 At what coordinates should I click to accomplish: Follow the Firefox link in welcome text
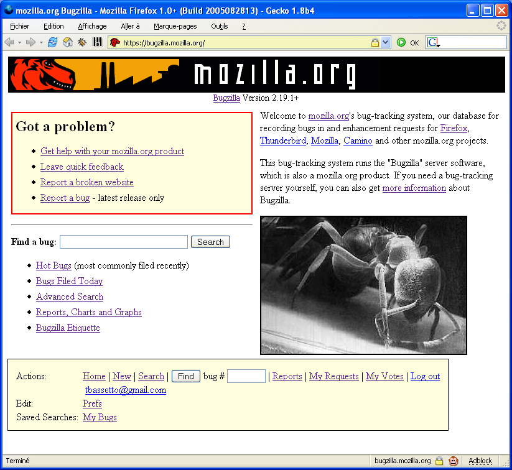coord(454,128)
